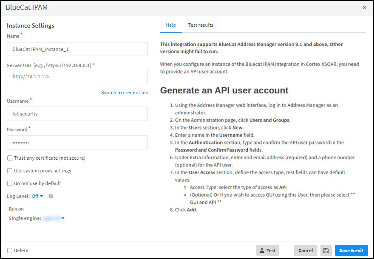Open the Log Level dropdown
This screenshot has width=374, height=259.
(x=37, y=196)
